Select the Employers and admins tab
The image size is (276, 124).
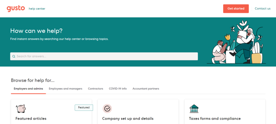[x=28, y=89]
